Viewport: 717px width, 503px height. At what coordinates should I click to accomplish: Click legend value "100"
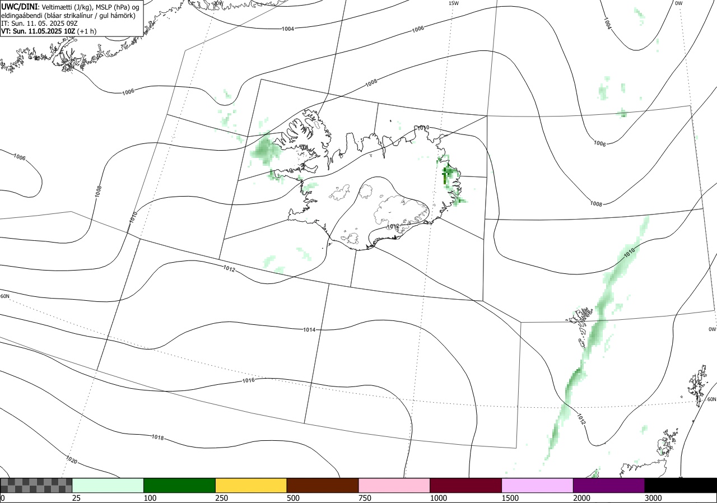[x=150, y=498]
